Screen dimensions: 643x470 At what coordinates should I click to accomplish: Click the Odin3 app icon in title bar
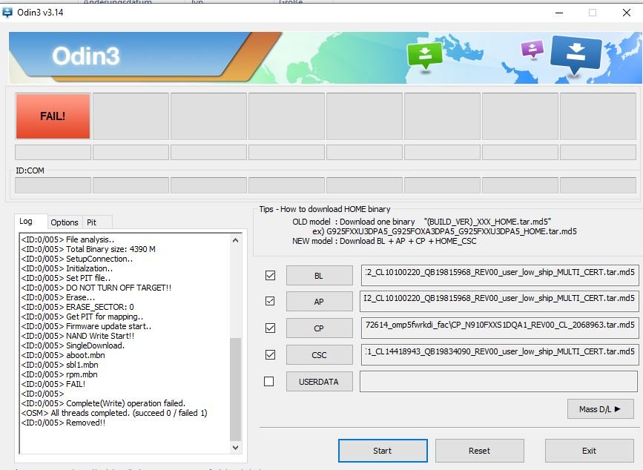tap(7, 13)
